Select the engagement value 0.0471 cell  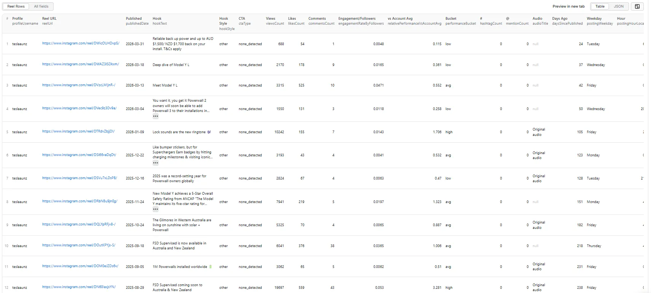pos(379,85)
